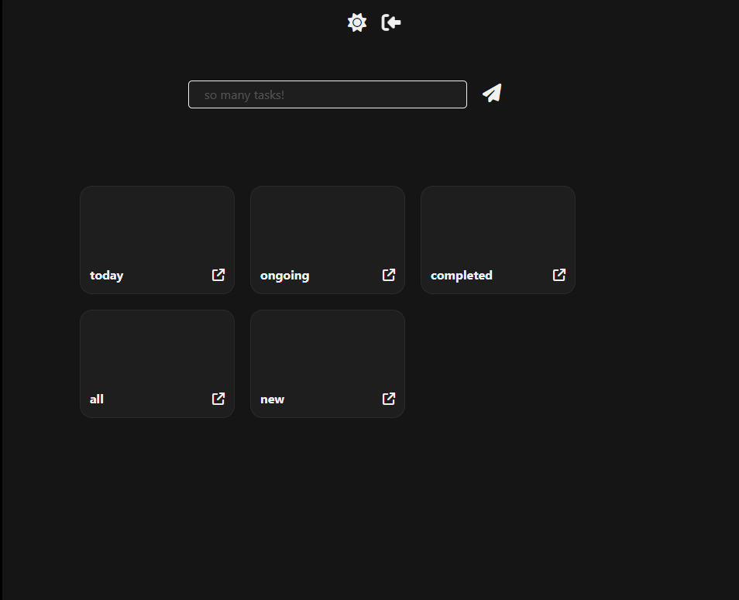Click the logout arrow icon
This screenshot has width=739, height=600.
click(x=391, y=22)
